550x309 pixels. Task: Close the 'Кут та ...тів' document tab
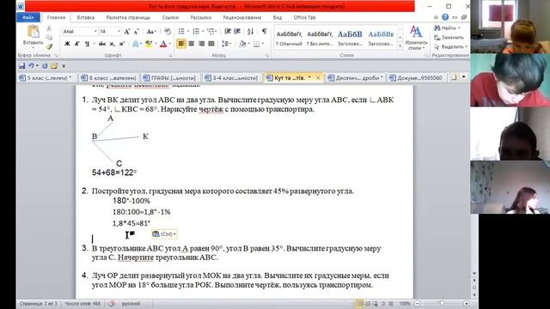pyautogui.click(x=318, y=78)
